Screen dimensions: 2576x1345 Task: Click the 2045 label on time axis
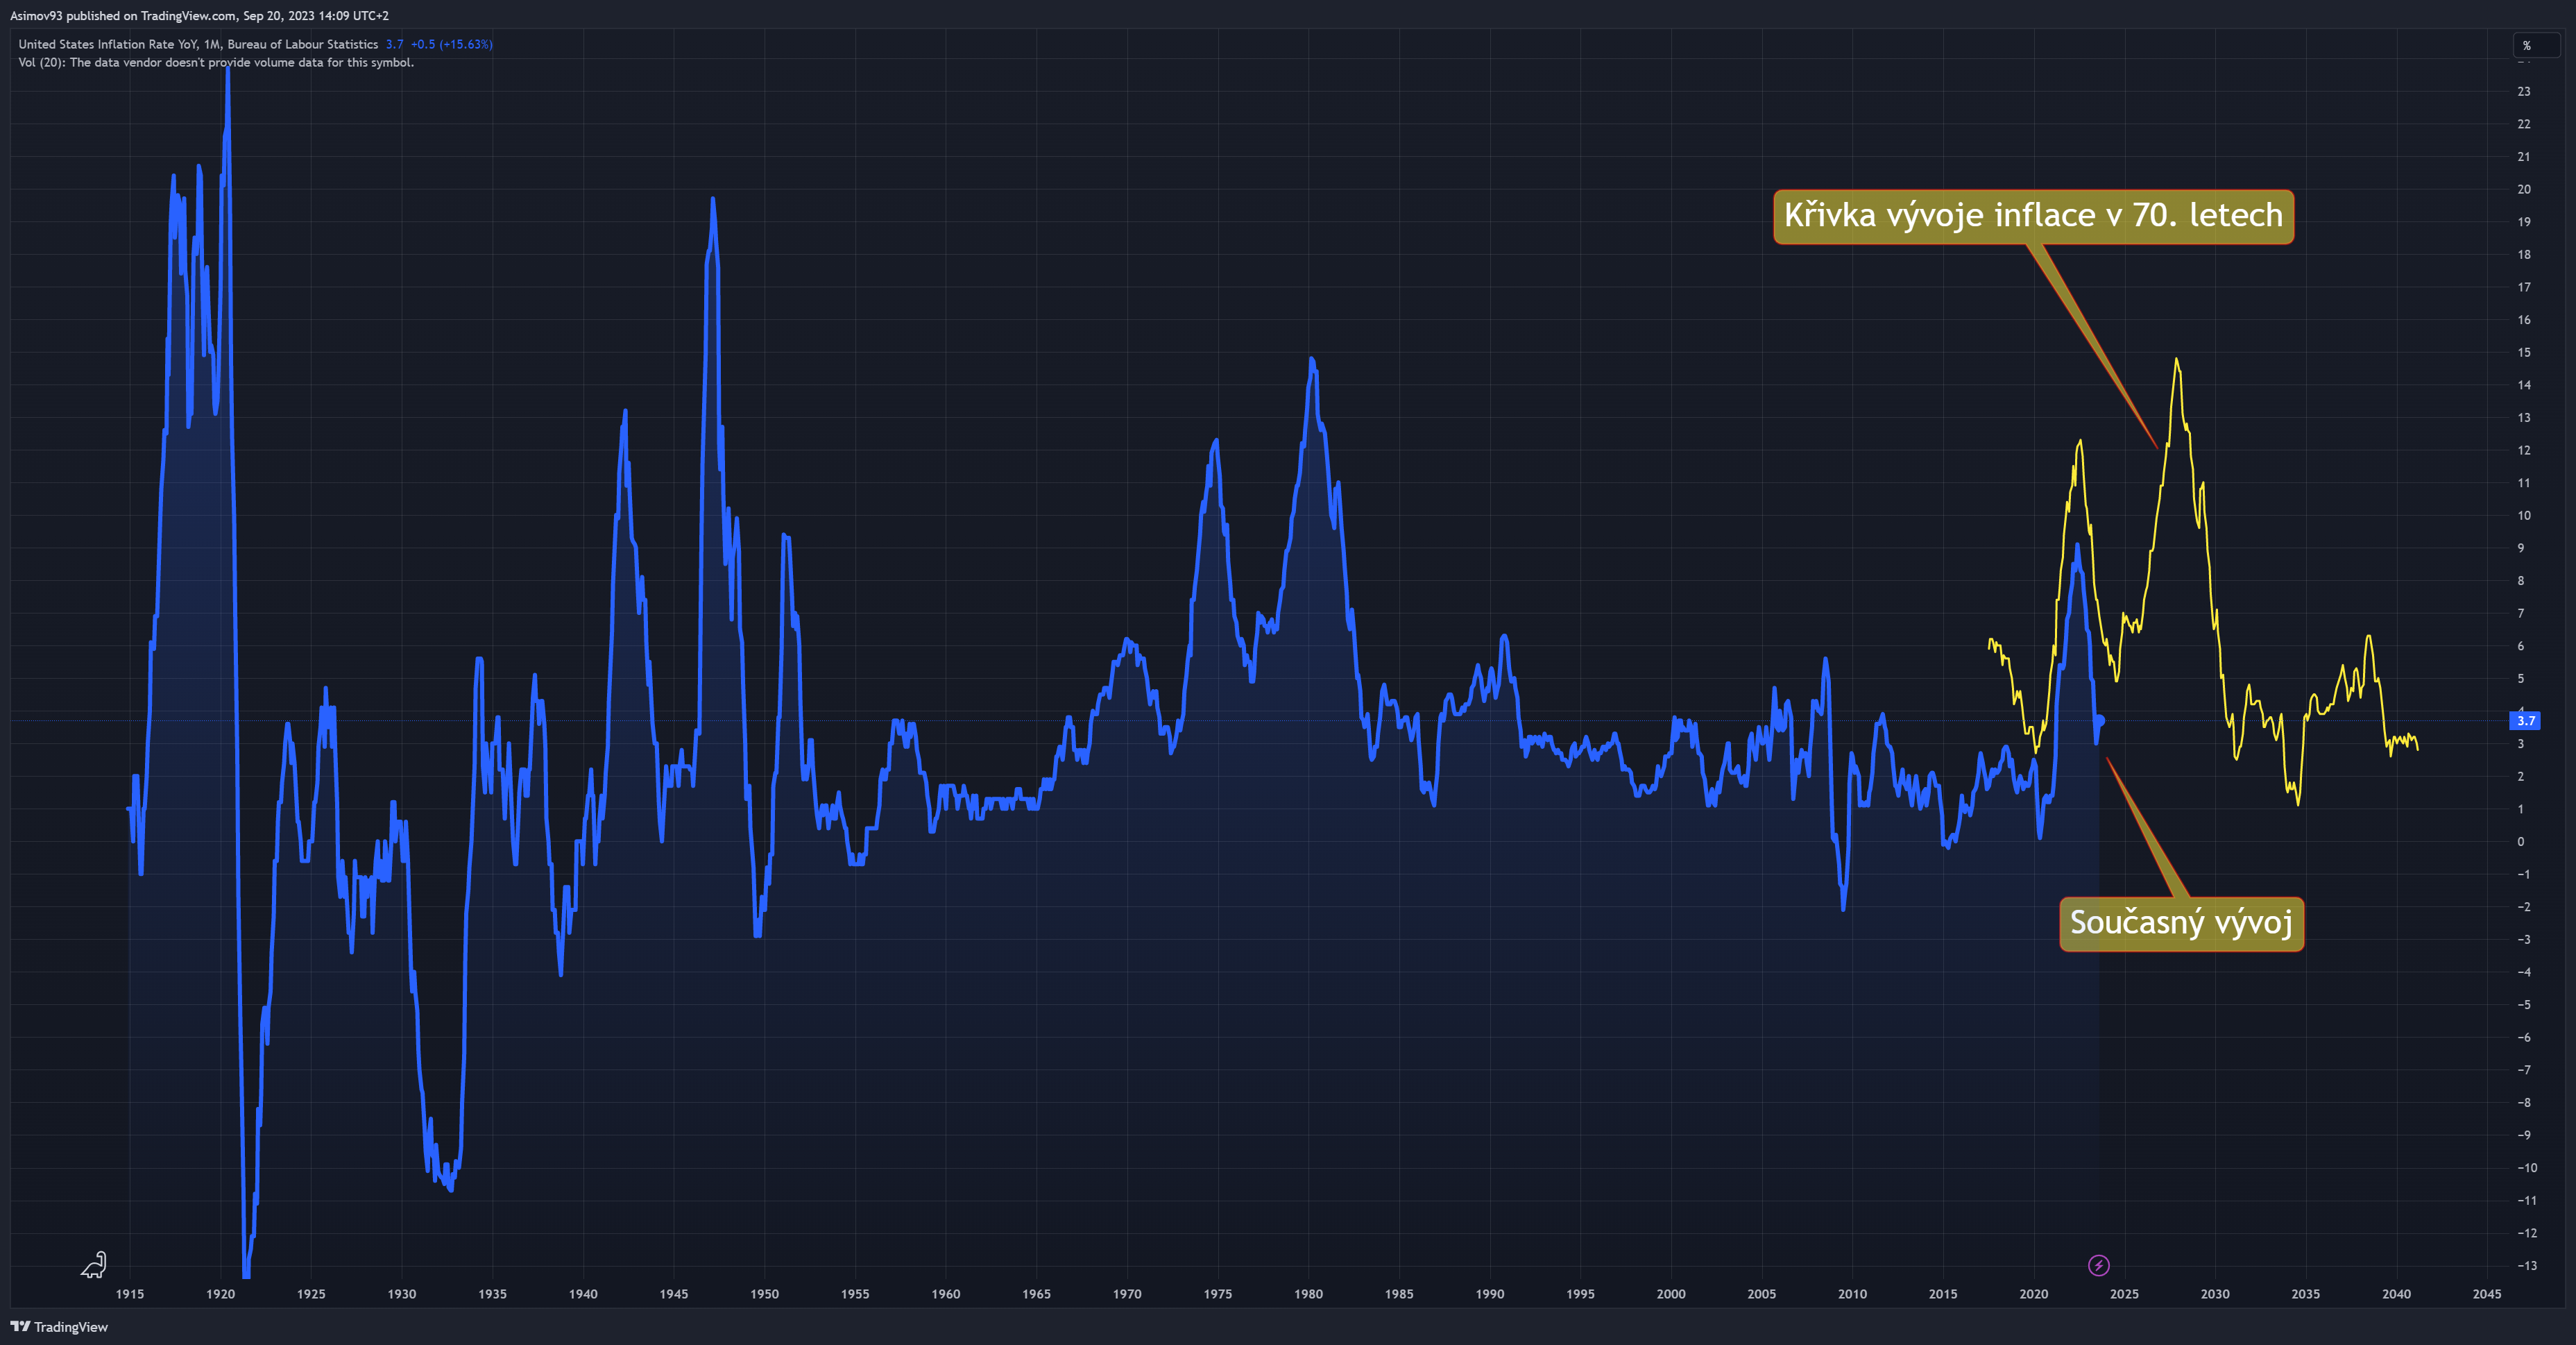point(2486,1294)
